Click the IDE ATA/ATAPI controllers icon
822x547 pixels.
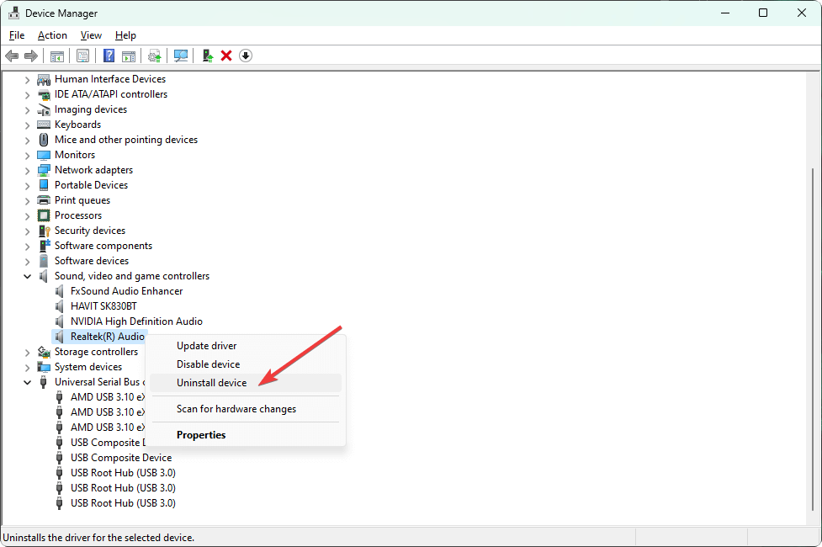[x=44, y=94]
